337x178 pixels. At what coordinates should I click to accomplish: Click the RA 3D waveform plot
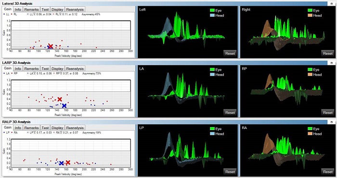288,150
